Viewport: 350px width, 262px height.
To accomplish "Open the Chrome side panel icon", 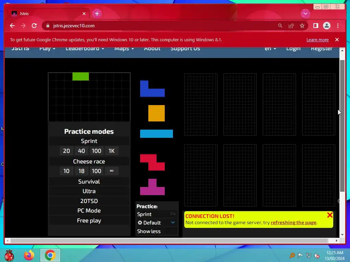I will coord(315,26).
